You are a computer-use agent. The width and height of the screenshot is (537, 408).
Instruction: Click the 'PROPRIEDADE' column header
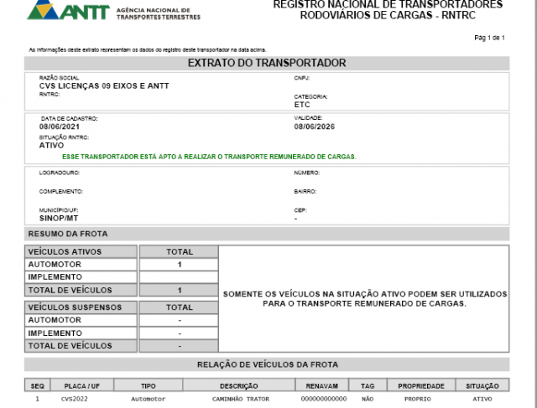coord(420,386)
